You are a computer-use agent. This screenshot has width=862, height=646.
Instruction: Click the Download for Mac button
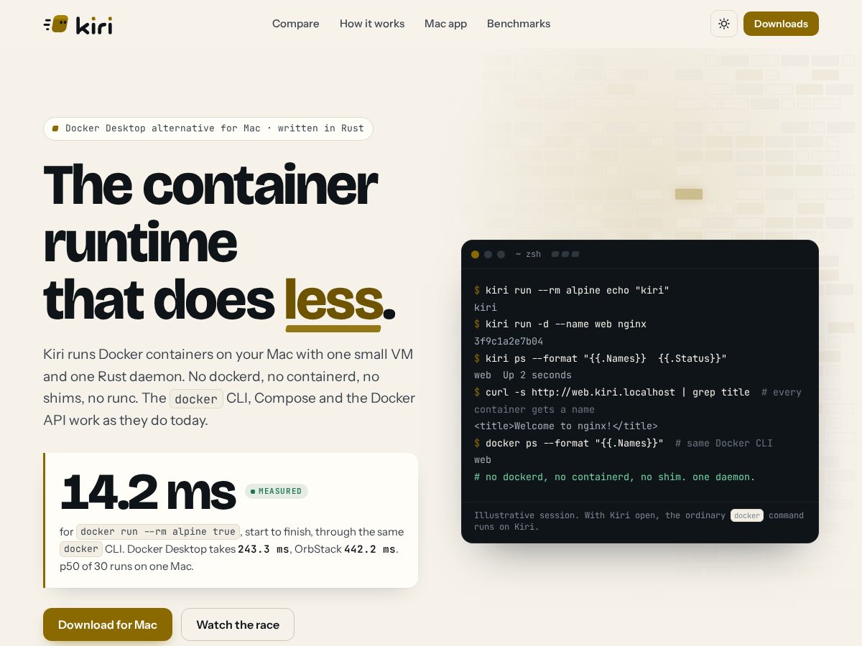pos(108,624)
